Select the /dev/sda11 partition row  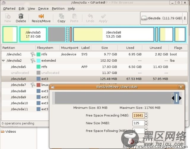25,109
